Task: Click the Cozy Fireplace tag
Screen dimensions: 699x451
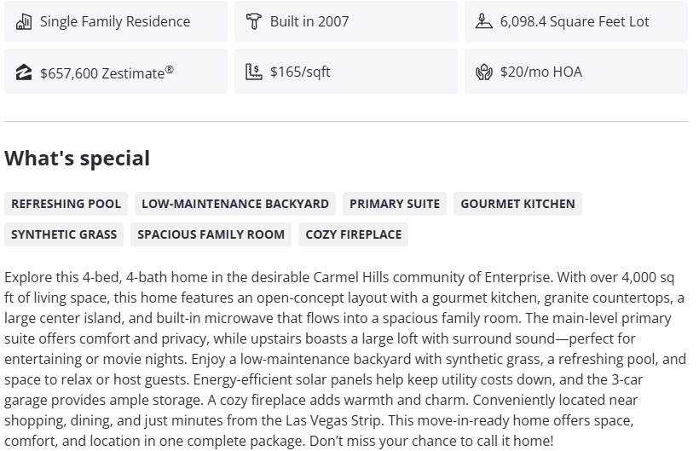Action: tap(353, 234)
